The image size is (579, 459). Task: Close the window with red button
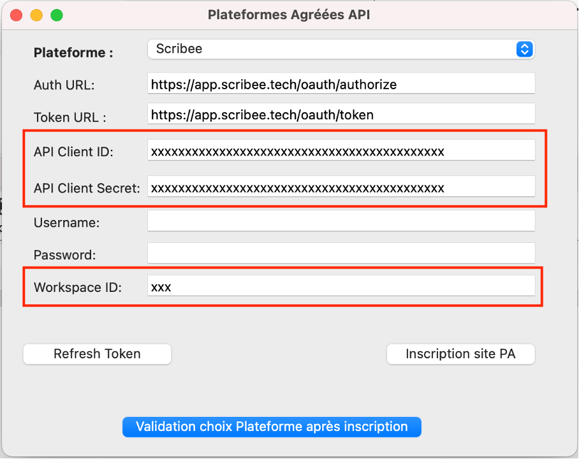click(16, 15)
